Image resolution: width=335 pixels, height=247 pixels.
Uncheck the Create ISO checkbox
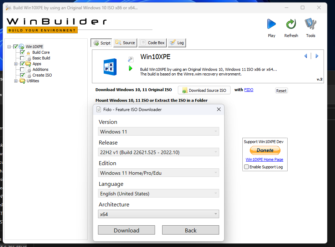point(22,75)
